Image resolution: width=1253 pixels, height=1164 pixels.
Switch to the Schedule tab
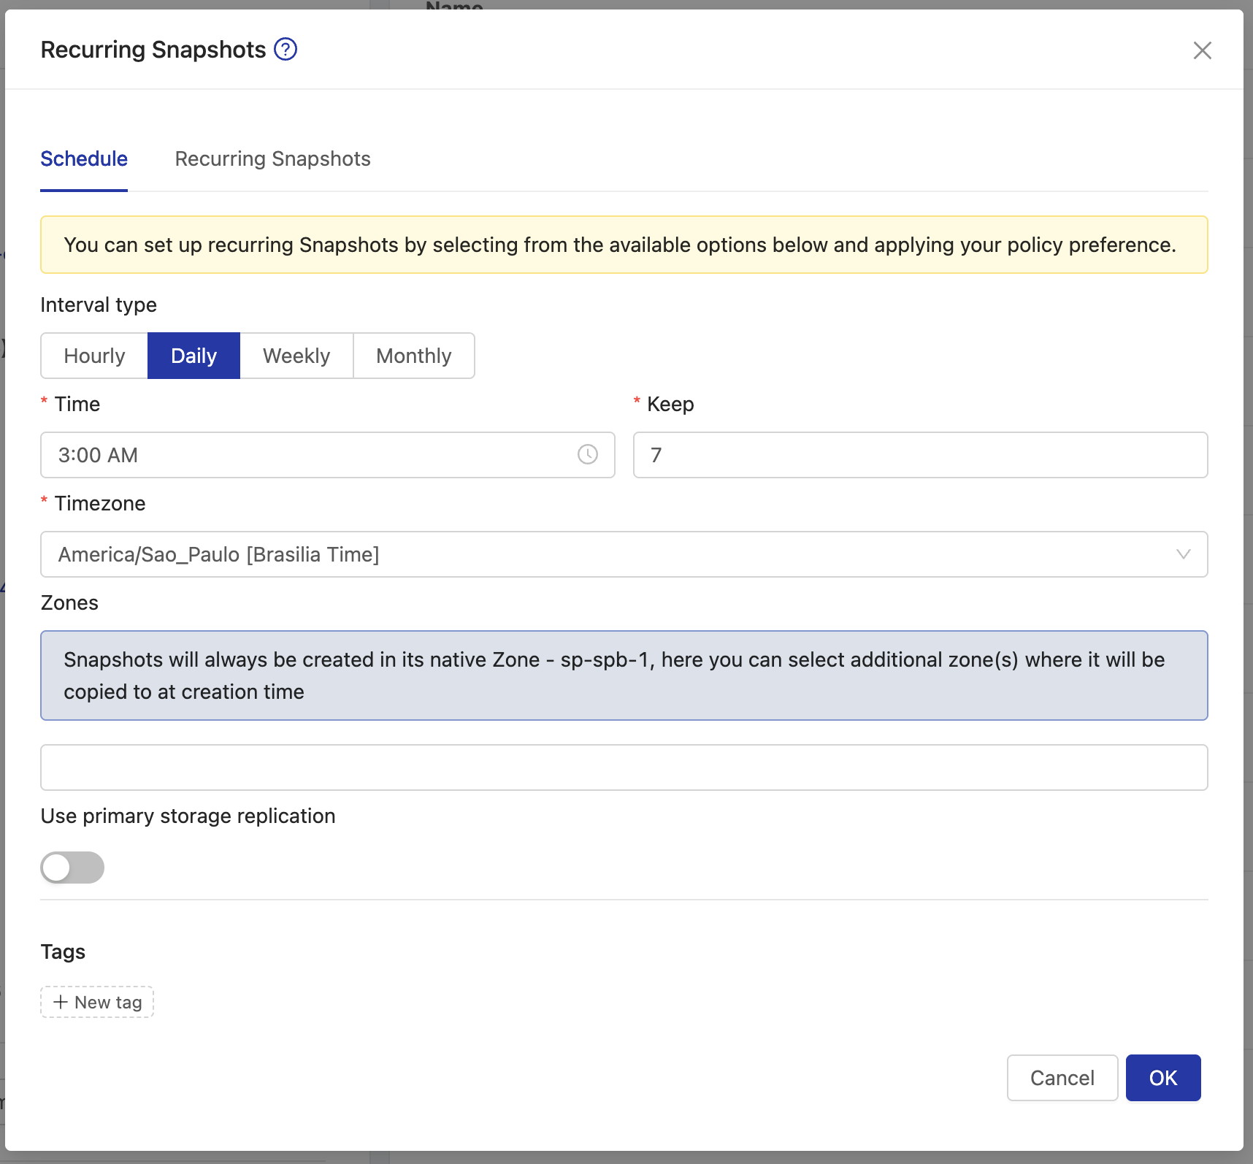click(84, 158)
